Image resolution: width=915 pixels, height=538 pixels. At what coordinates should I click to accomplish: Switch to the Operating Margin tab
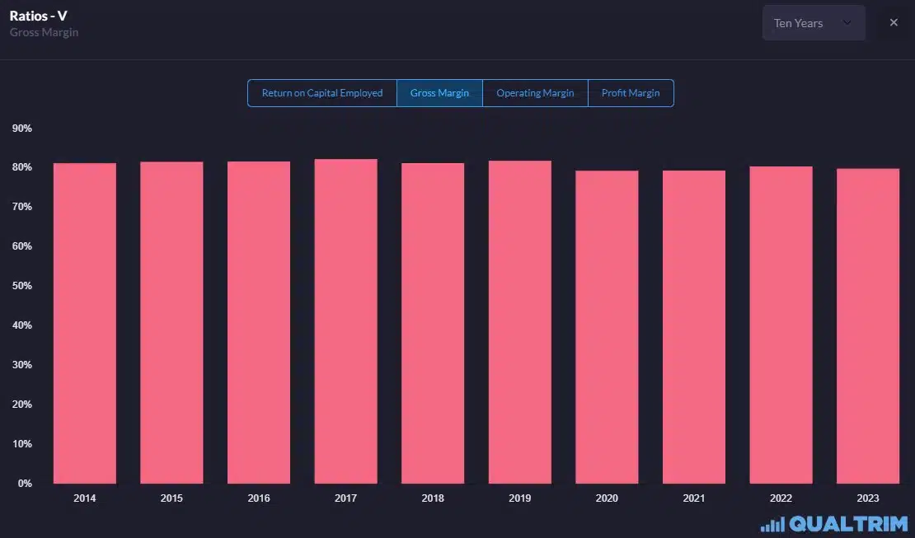click(x=535, y=93)
